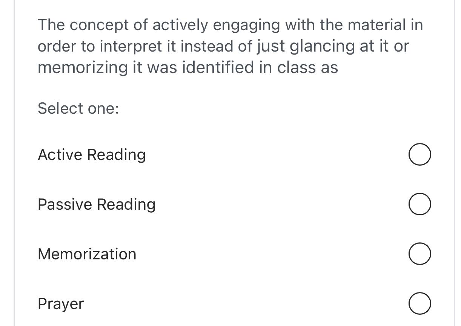The width and height of the screenshot is (461, 326).
Task: Click the Memorization answer label
Action: [87, 254]
